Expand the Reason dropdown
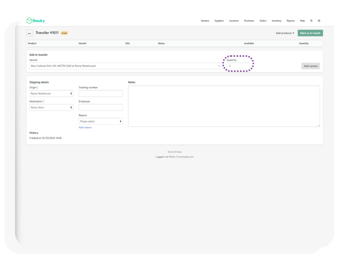The height and width of the screenshot is (262, 349). click(x=101, y=121)
